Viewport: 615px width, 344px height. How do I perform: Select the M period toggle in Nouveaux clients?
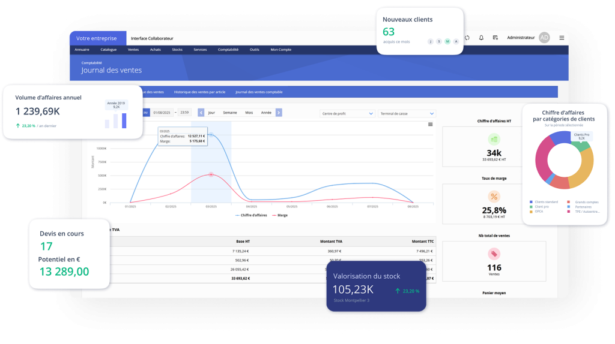click(x=447, y=41)
